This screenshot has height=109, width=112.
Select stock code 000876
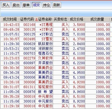click(x=29, y=92)
